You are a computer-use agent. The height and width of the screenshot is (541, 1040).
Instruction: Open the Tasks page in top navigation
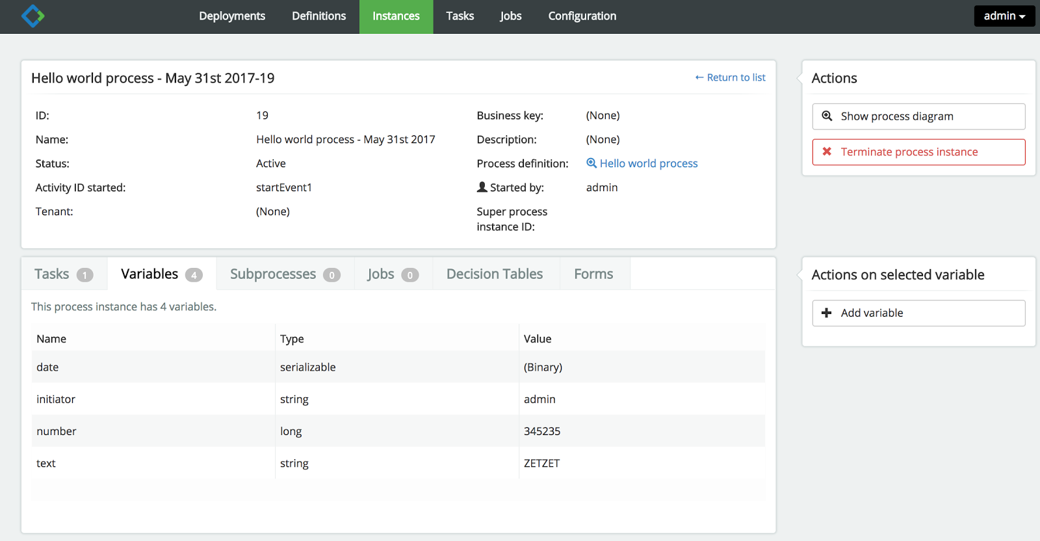point(460,16)
